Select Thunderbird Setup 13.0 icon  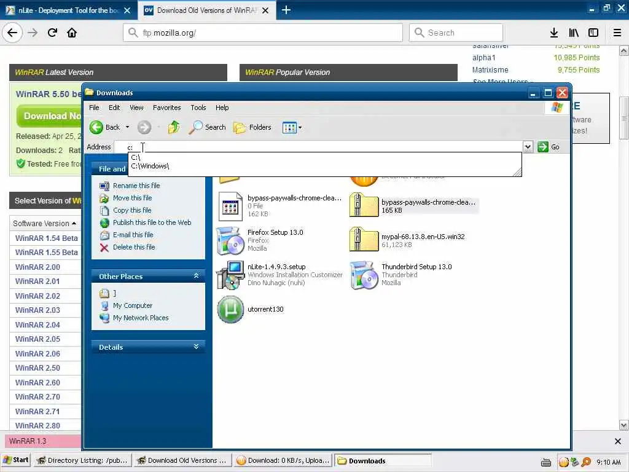pyautogui.click(x=364, y=275)
